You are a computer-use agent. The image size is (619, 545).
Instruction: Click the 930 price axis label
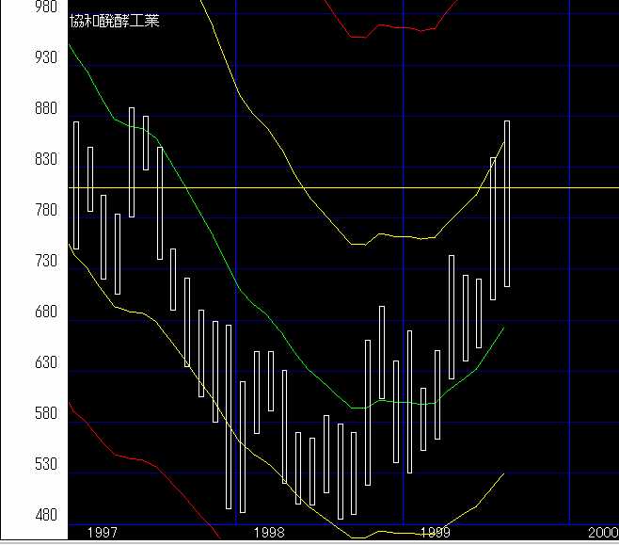[19, 58]
